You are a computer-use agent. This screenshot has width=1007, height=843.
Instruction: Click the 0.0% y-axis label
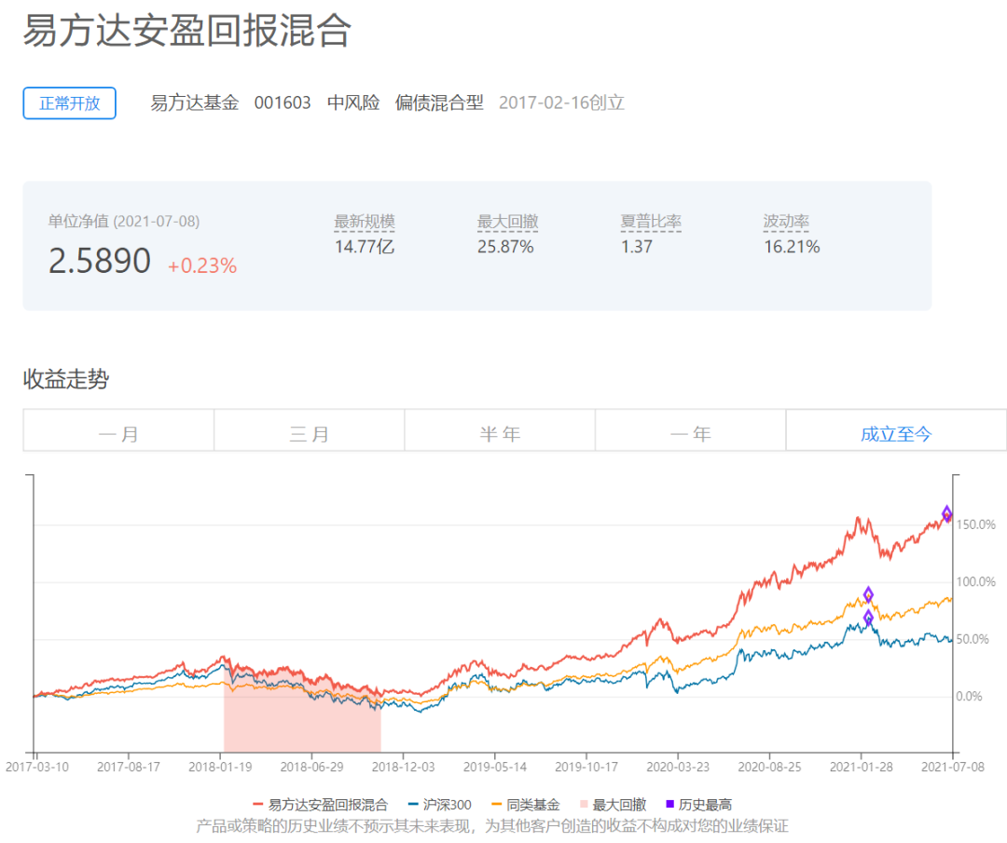pos(969,696)
